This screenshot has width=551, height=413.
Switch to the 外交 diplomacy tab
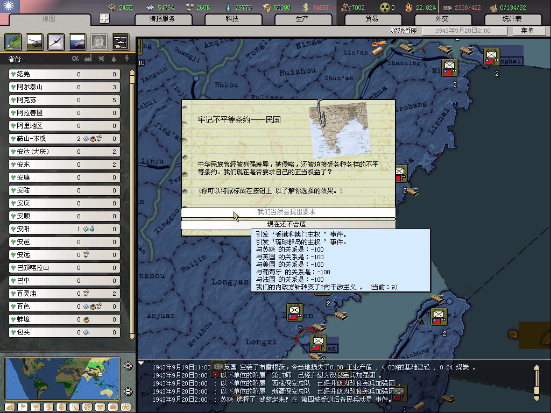pyautogui.click(x=441, y=19)
